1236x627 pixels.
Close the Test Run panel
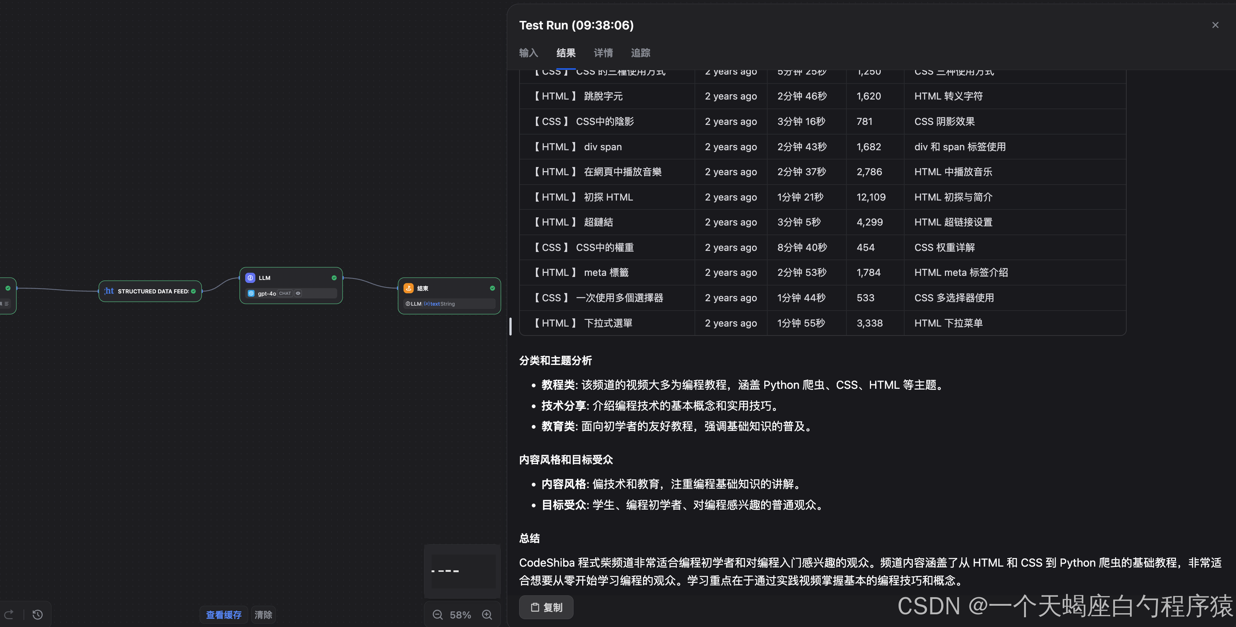coord(1215,25)
